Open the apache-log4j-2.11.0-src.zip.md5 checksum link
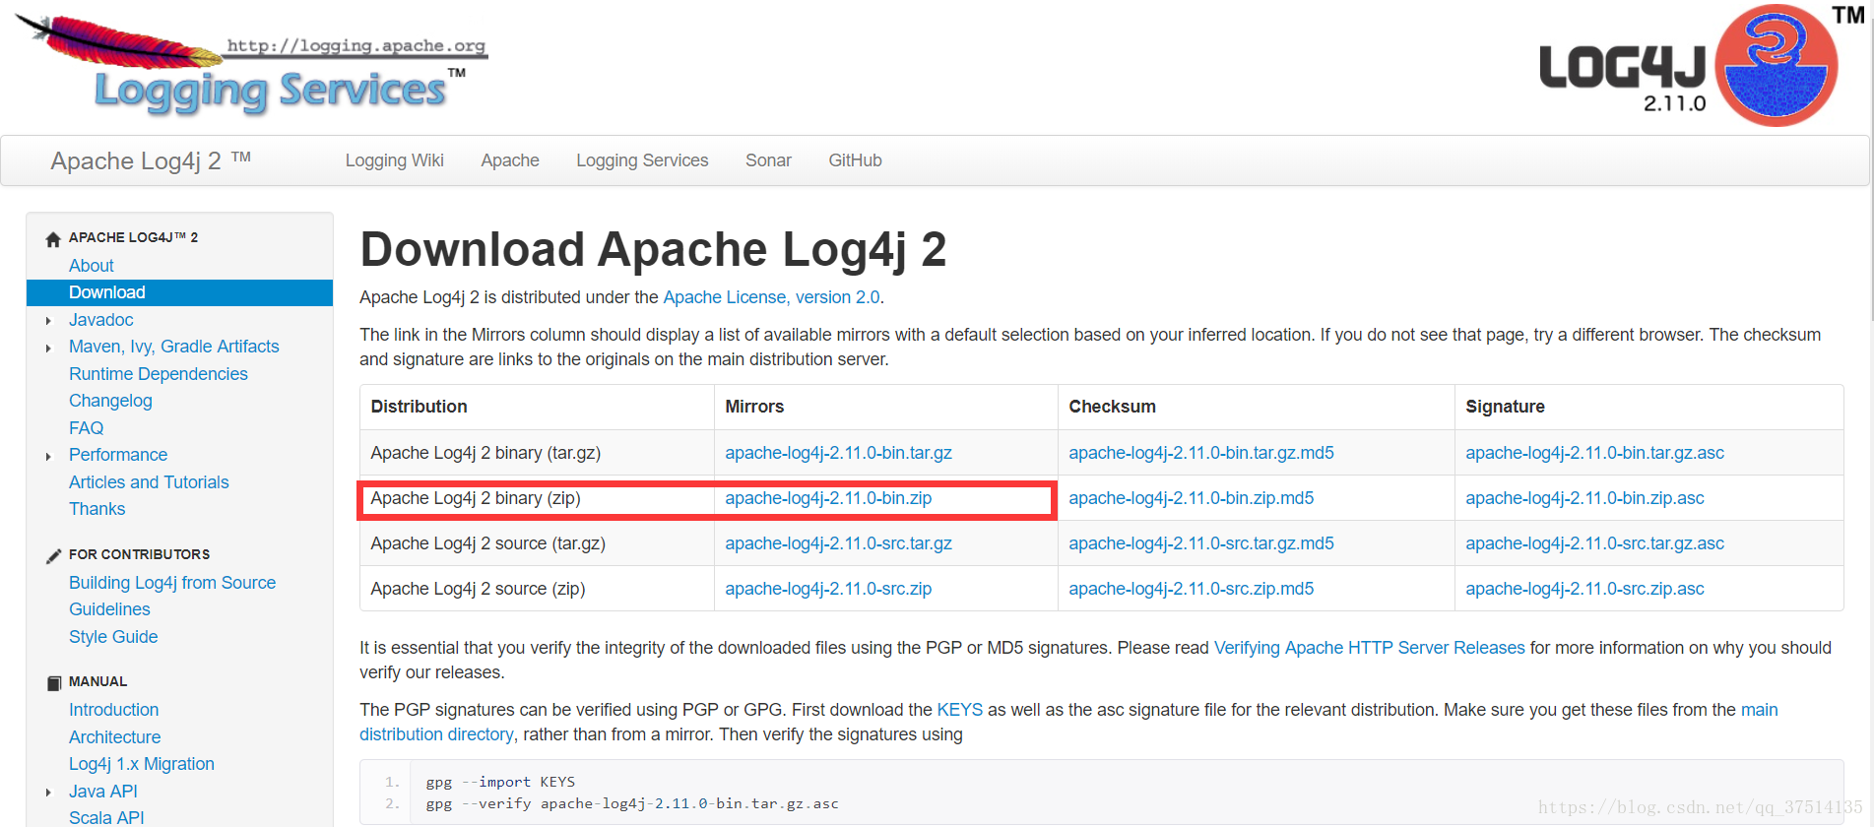1874x827 pixels. point(1191,589)
